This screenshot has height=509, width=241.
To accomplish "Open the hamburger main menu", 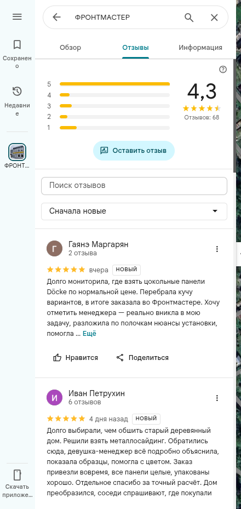I will (17, 17).
